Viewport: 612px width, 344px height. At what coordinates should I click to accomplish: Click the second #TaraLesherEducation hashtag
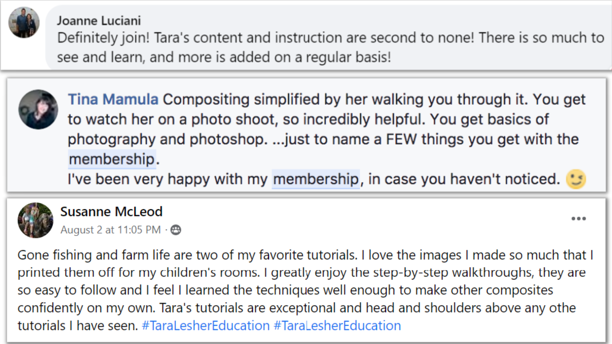click(x=337, y=326)
